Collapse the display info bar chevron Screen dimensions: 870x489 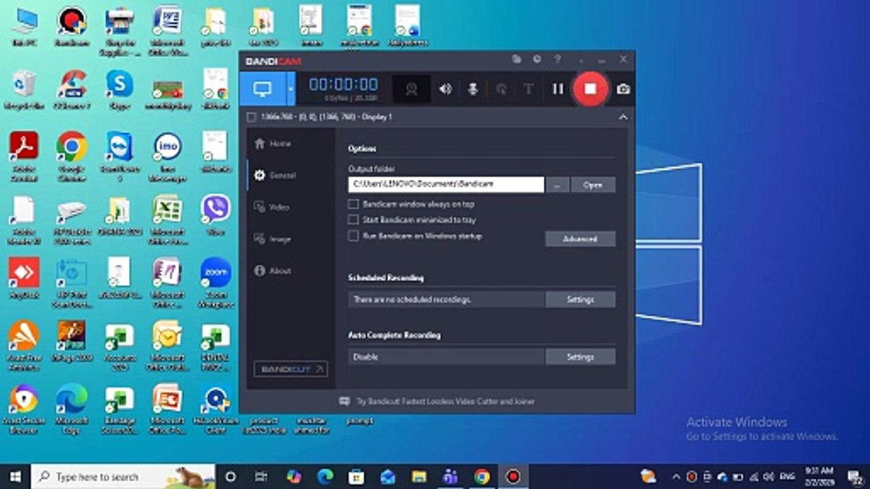(x=623, y=117)
